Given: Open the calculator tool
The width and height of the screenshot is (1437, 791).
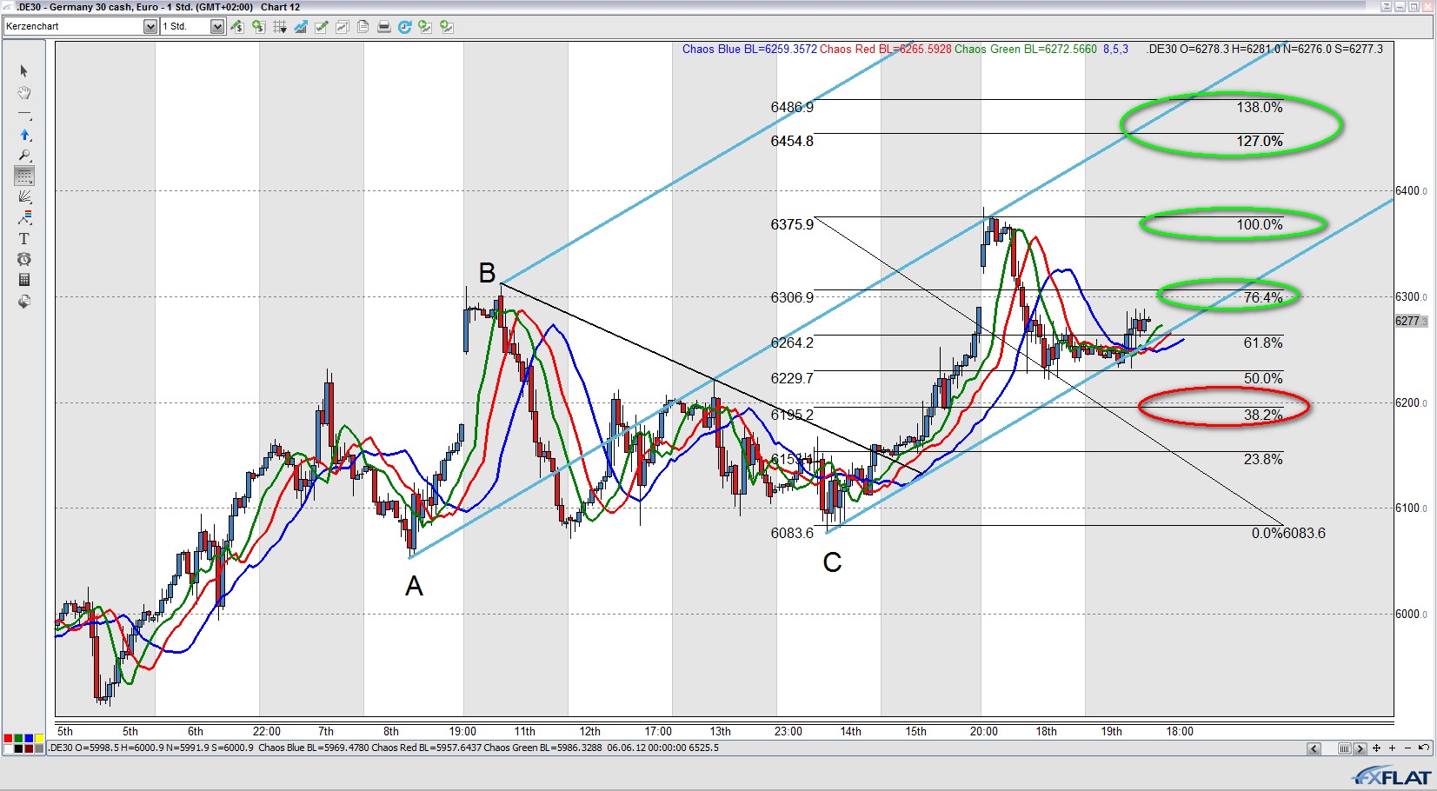Looking at the screenshot, I should click(x=24, y=280).
